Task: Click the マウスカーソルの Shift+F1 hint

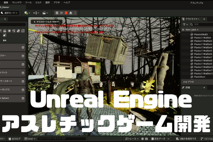Action: 47,22
